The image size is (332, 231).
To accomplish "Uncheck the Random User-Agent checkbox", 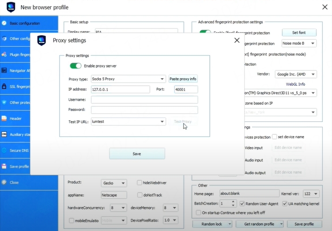I will click(241, 204).
